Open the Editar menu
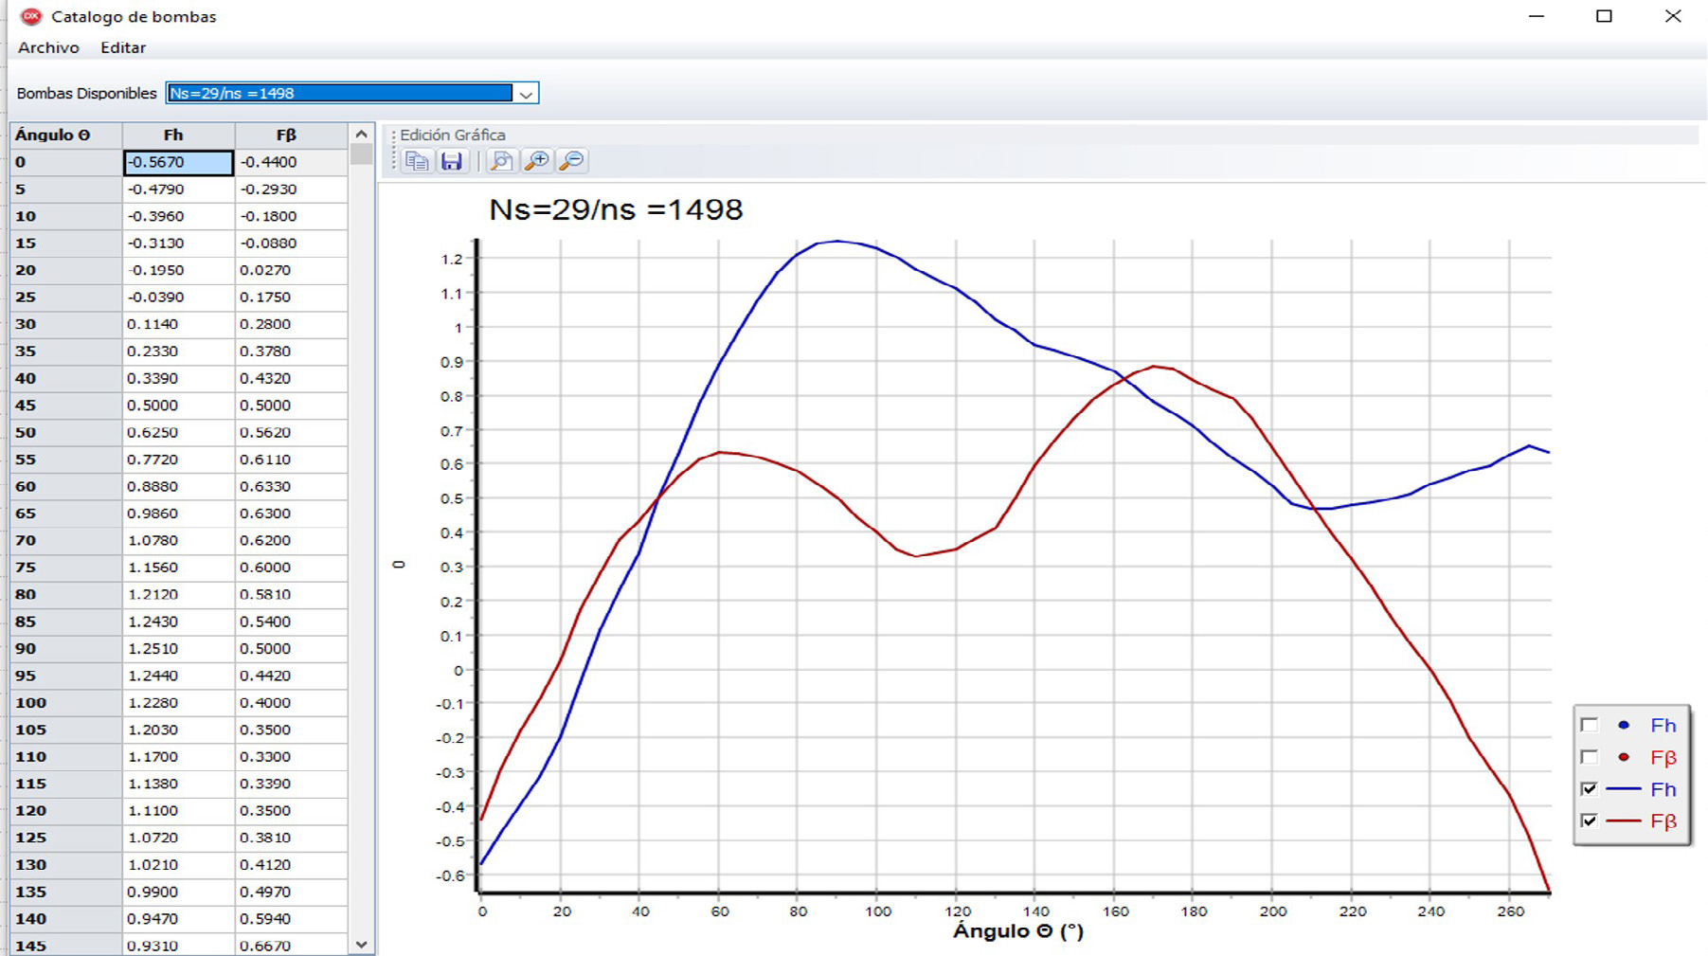 123,47
